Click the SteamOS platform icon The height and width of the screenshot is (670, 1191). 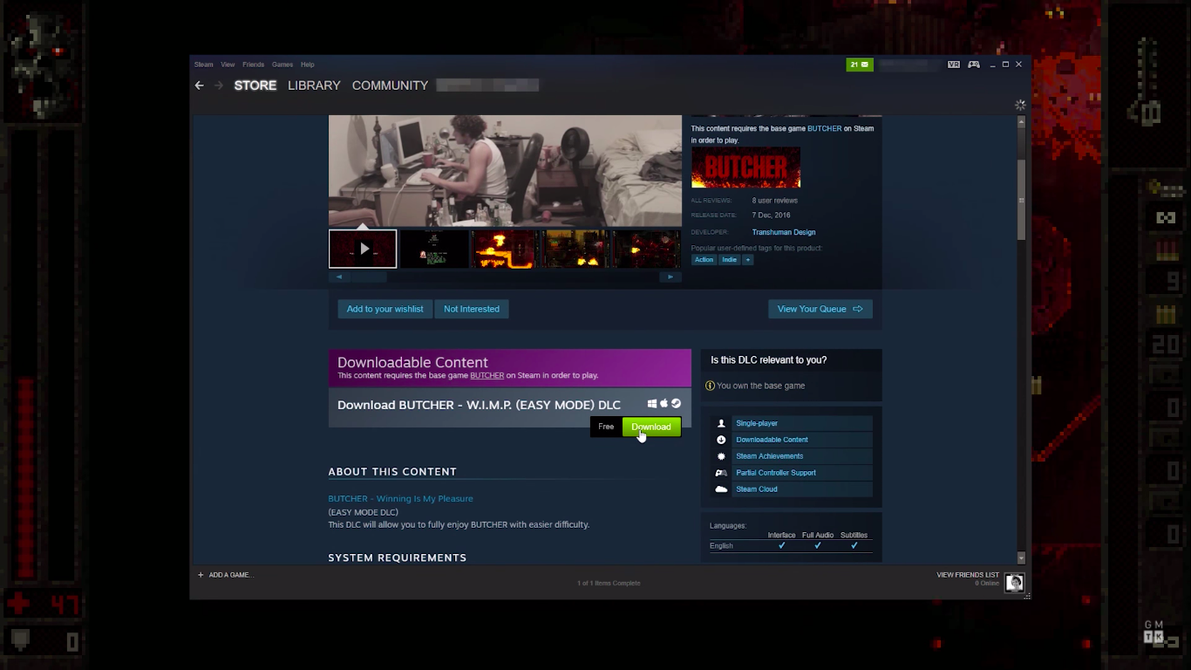pos(676,404)
